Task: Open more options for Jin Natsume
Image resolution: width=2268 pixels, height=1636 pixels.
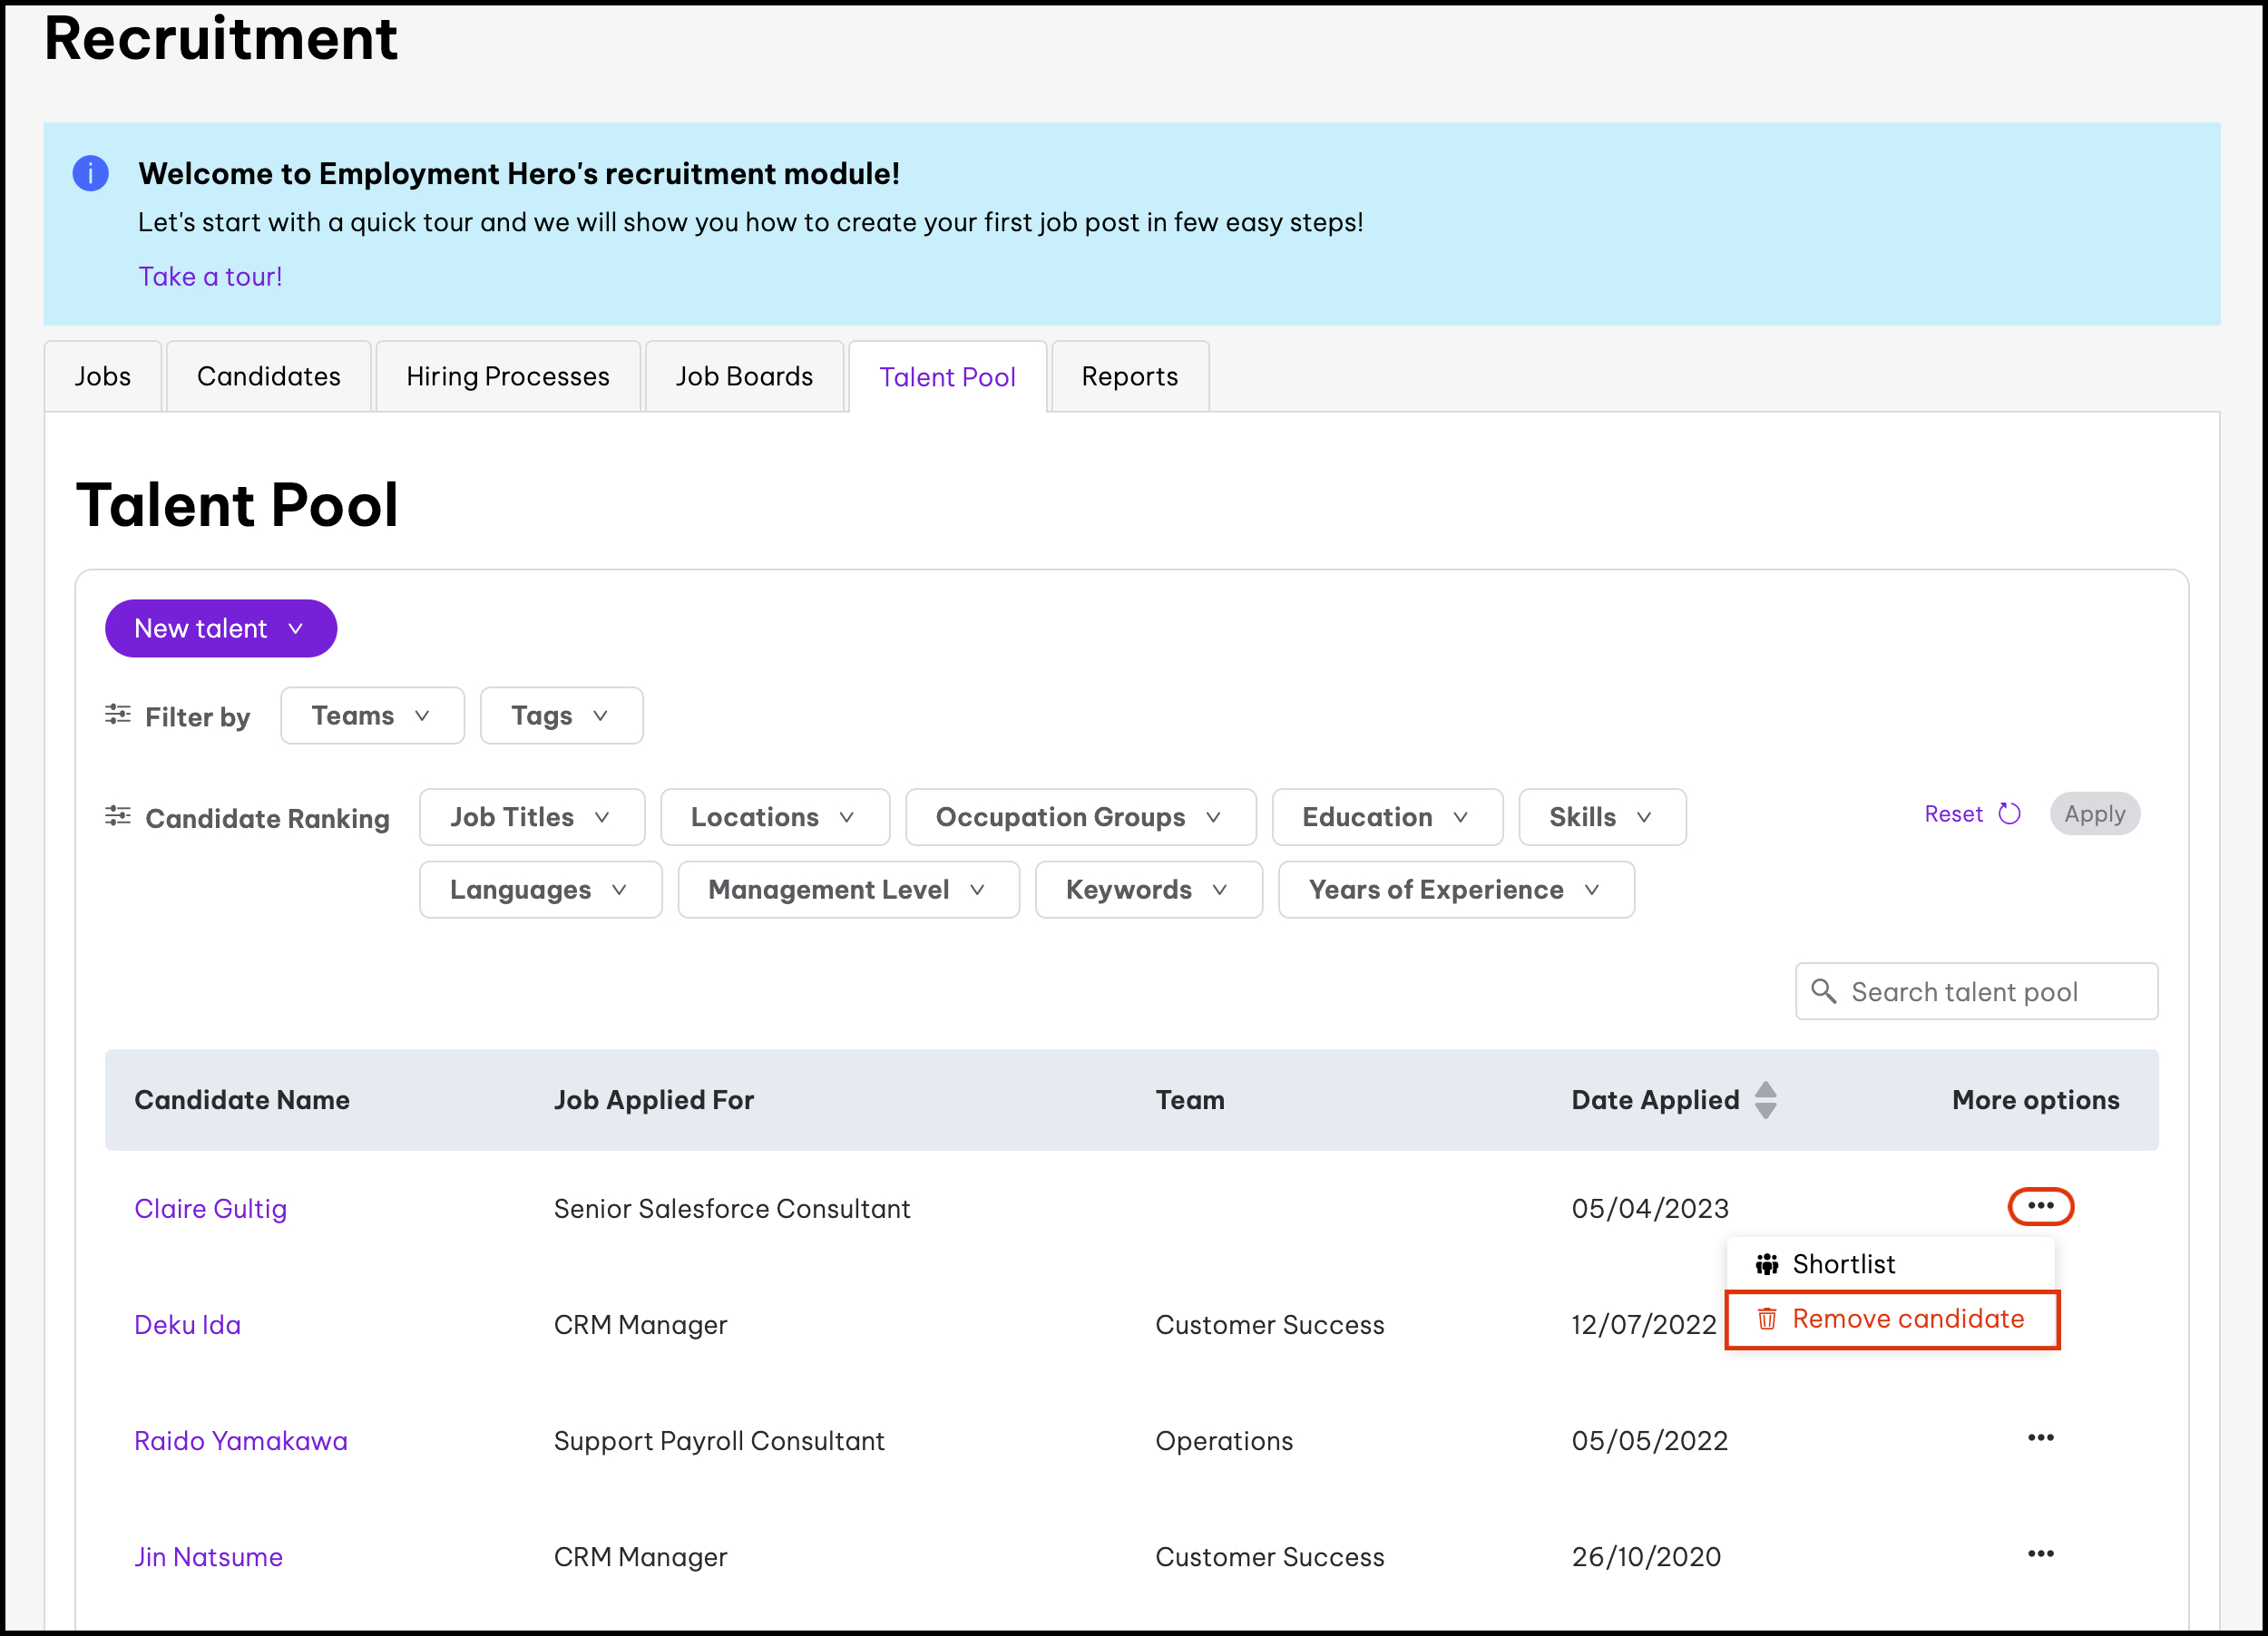Action: [x=2040, y=1554]
